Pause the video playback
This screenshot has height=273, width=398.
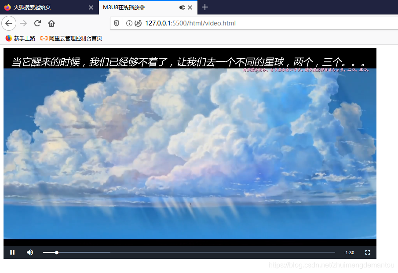pyautogui.click(x=12, y=252)
